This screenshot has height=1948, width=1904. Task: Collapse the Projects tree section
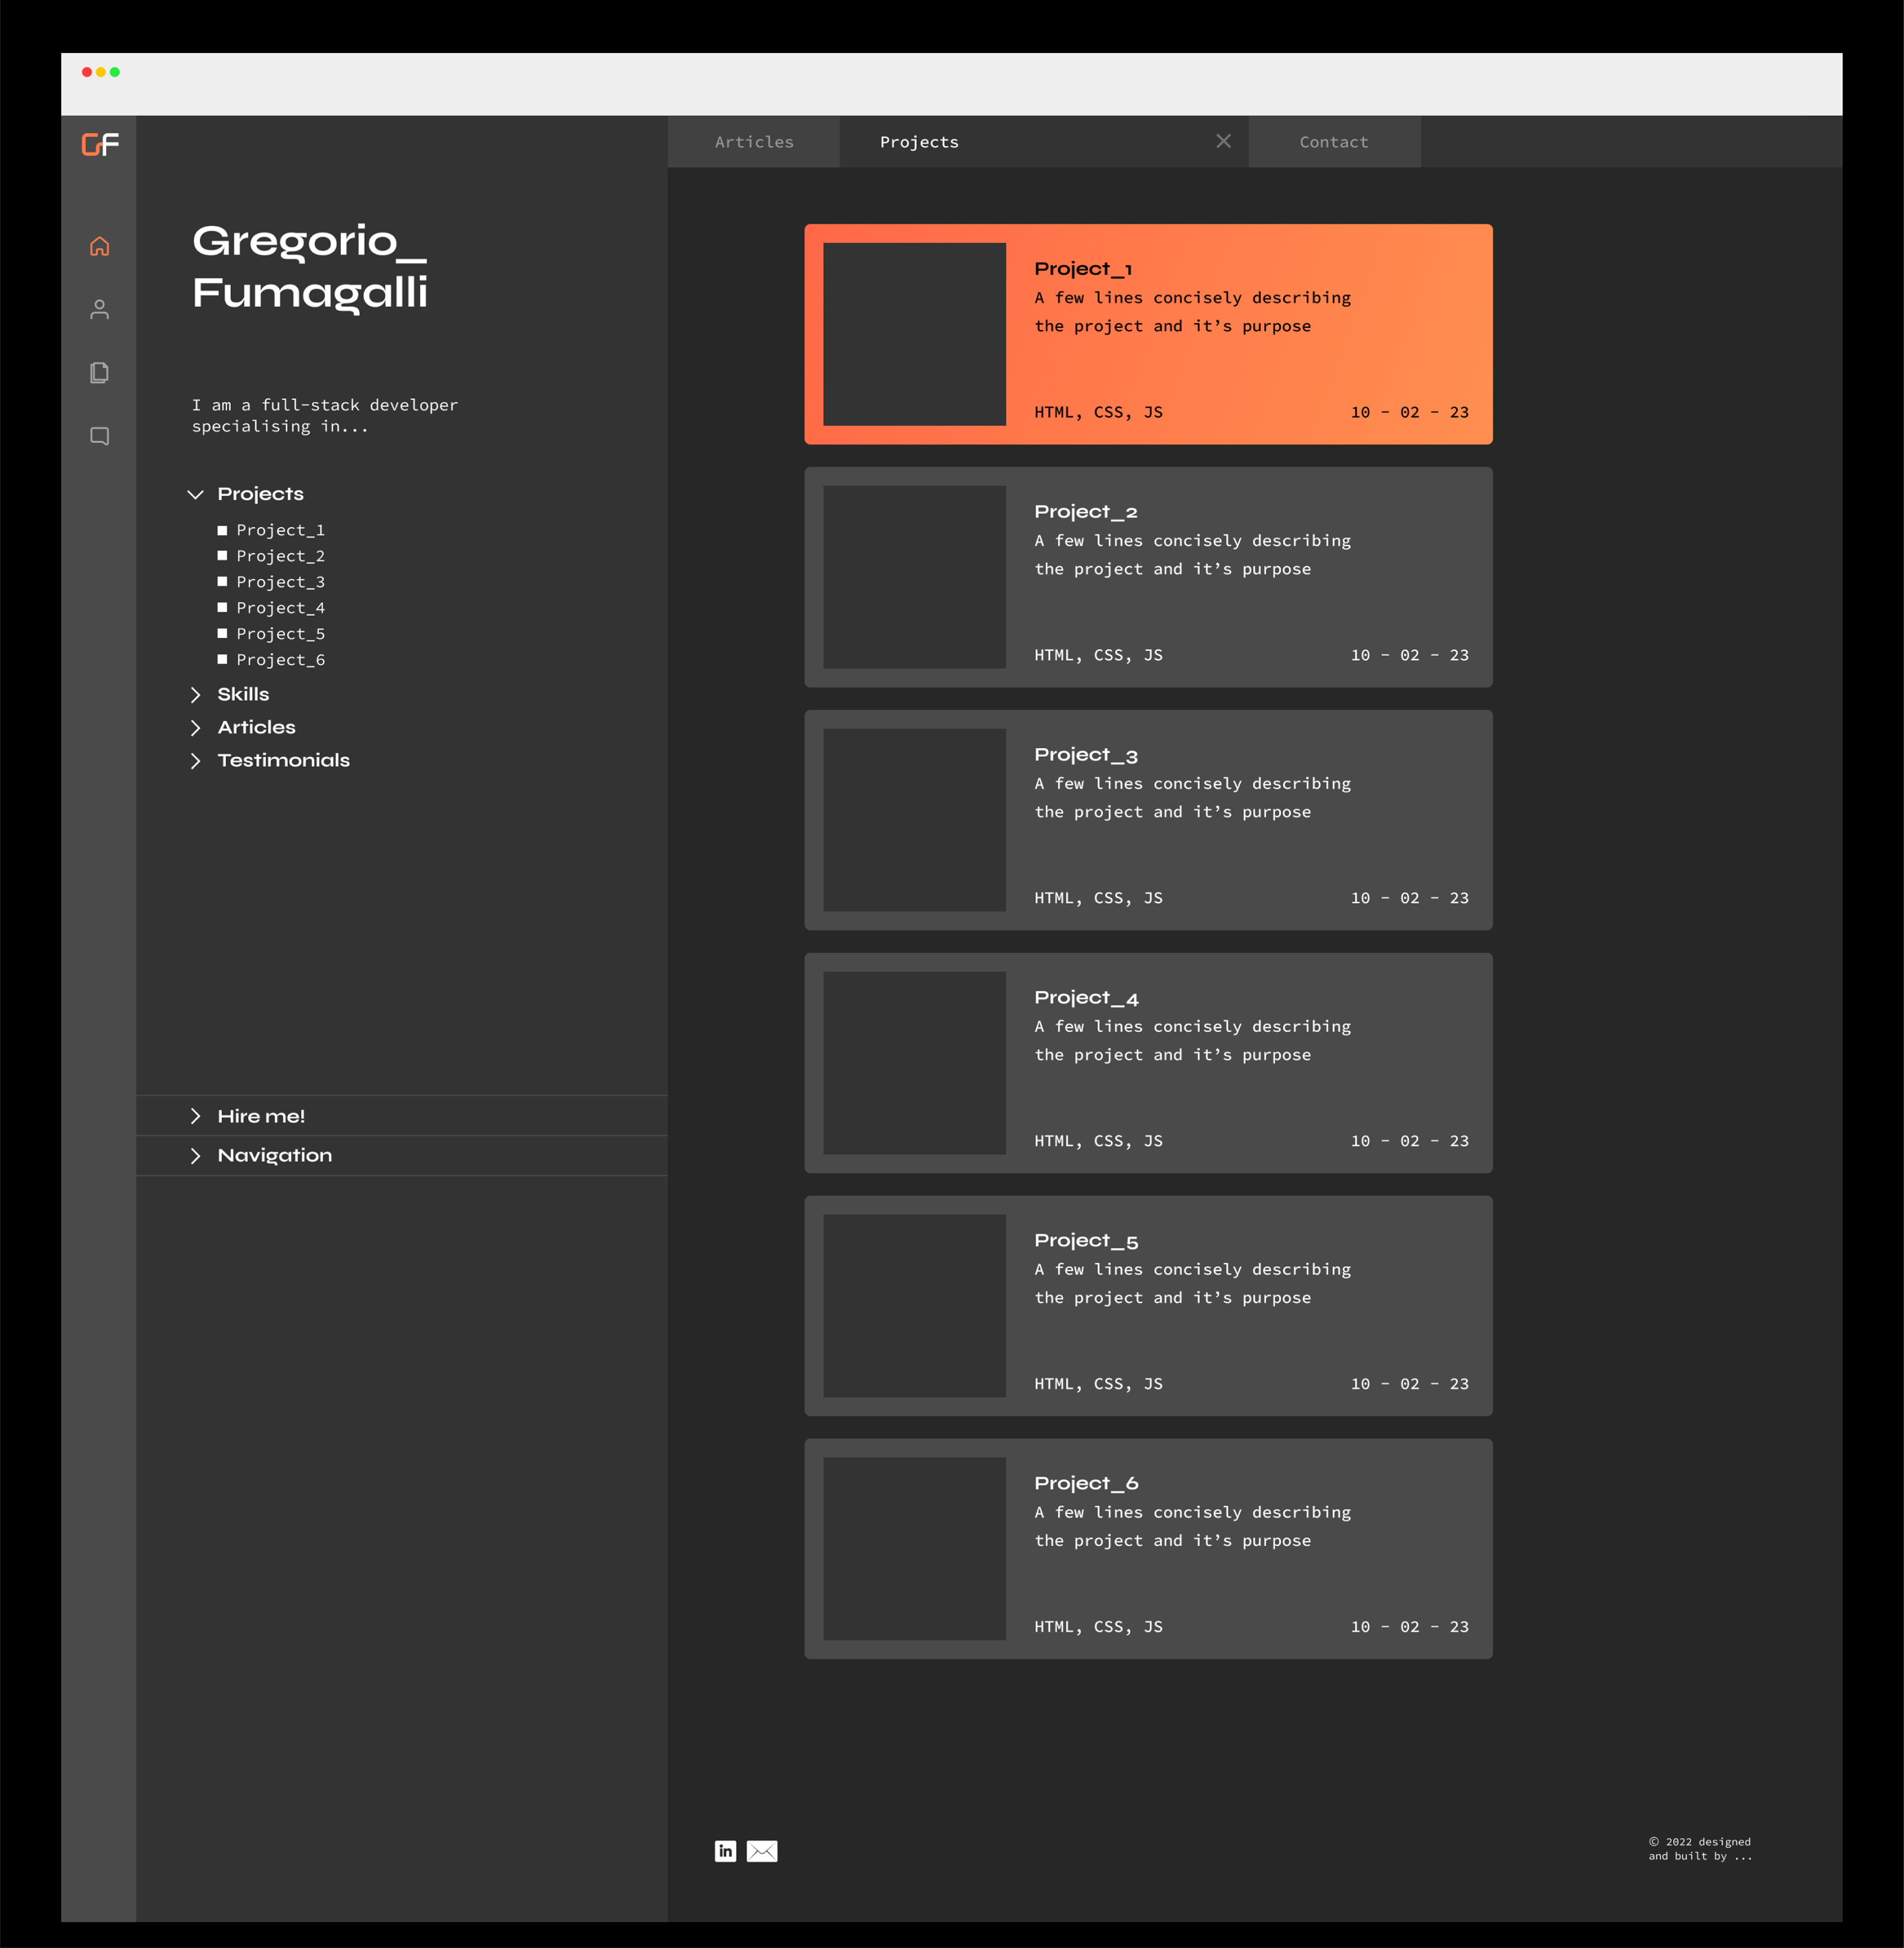pyautogui.click(x=196, y=494)
